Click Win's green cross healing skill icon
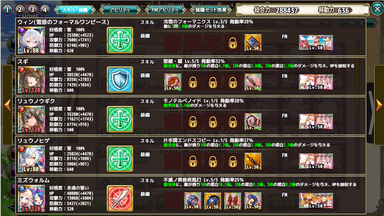Screen dimensions: 384x216 [x=120, y=40]
